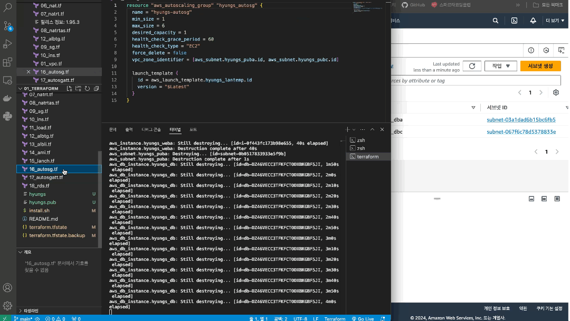Open subnet-03a1dad6b15bc6fb5 link
Viewport: 570px width, 321px height.
point(521,120)
